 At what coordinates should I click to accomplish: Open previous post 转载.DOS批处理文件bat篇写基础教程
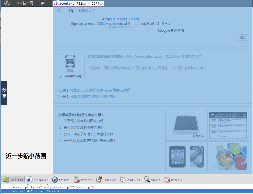(x=100, y=90)
